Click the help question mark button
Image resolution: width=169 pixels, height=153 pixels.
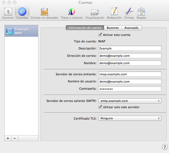pos(165,147)
